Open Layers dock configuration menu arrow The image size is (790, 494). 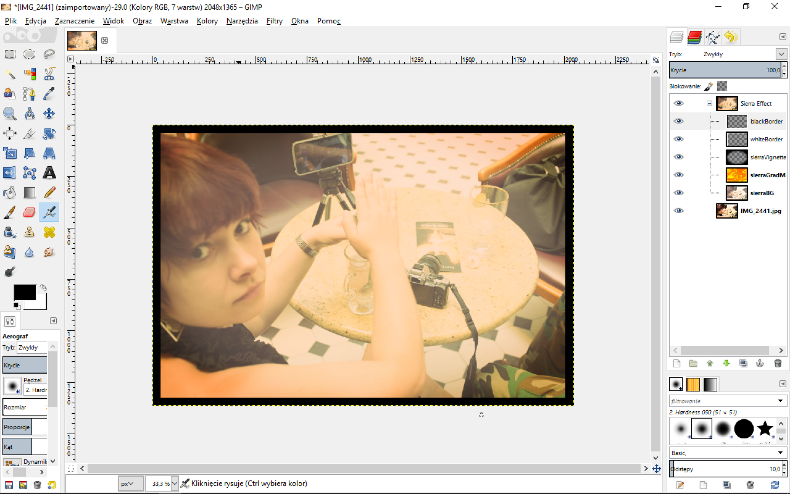[782, 37]
